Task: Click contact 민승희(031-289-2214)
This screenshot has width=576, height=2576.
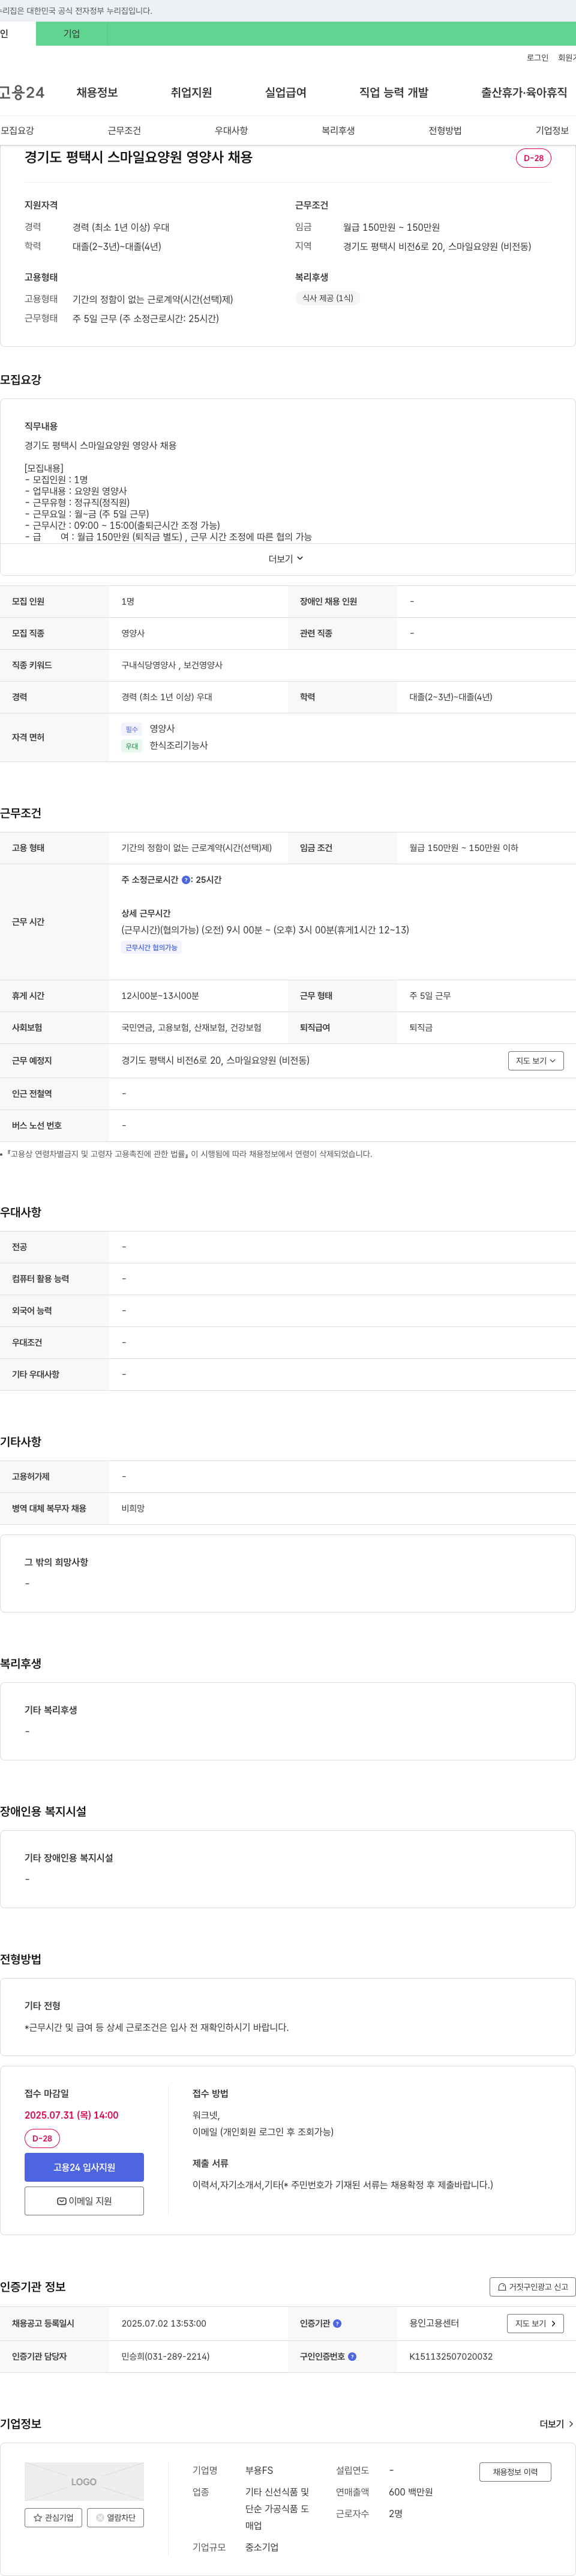Action: click(166, 2357)
